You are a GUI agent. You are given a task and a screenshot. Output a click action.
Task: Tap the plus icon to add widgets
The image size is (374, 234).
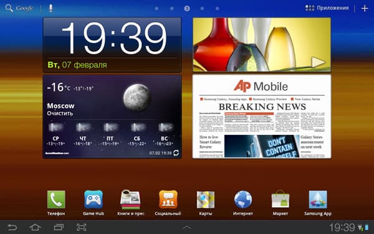coord(365,8)
